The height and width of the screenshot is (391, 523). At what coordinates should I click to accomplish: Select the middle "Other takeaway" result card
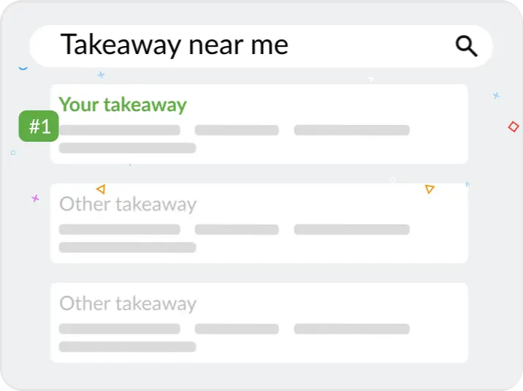259,223
